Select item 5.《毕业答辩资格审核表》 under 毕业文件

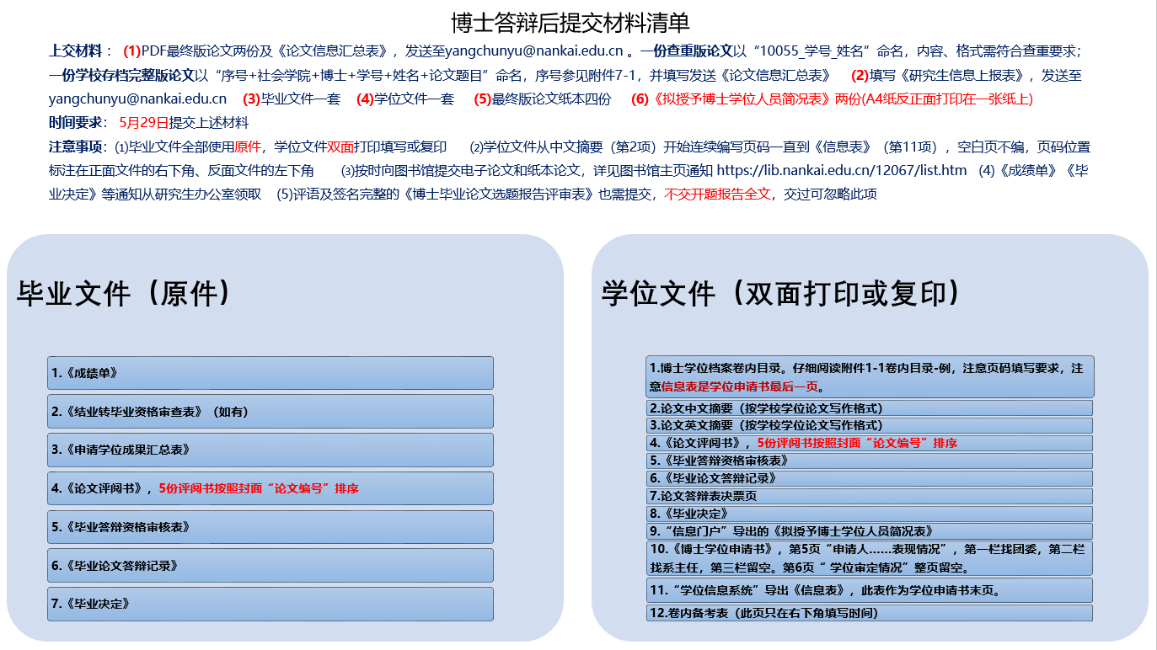[270, 527]
